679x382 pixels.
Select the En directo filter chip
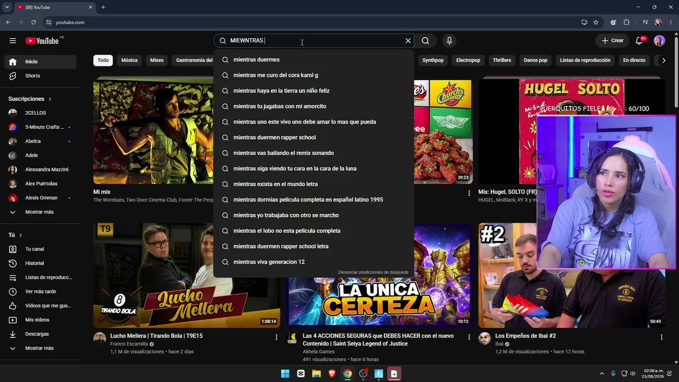tap(634, 60)
